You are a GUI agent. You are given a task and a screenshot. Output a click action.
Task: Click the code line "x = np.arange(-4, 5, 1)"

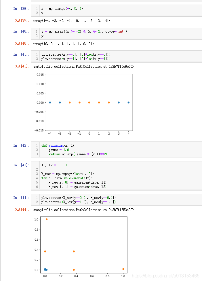[x=62, y=9]
